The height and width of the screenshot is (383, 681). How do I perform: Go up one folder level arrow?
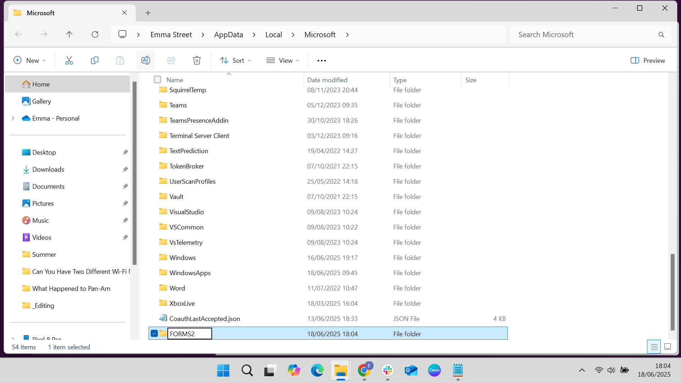(x=69, y=34)
